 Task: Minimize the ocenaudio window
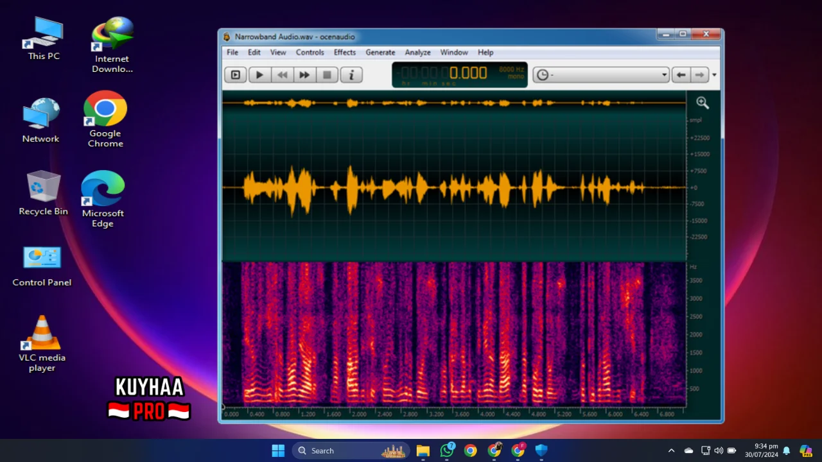click(666, 34)
